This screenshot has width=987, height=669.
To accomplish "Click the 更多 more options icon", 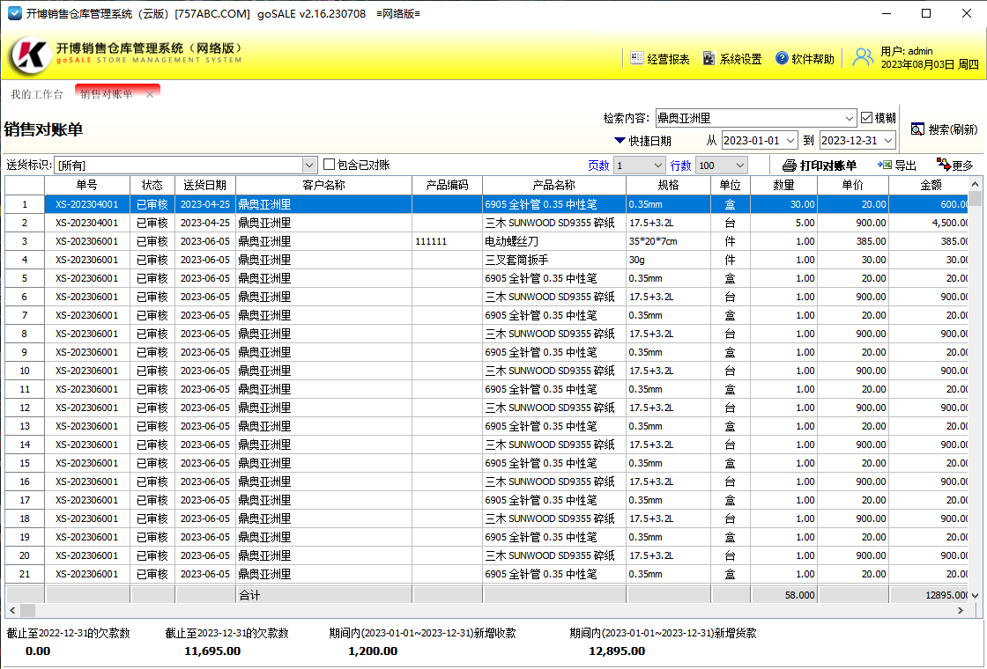I will tap(944, 165).
